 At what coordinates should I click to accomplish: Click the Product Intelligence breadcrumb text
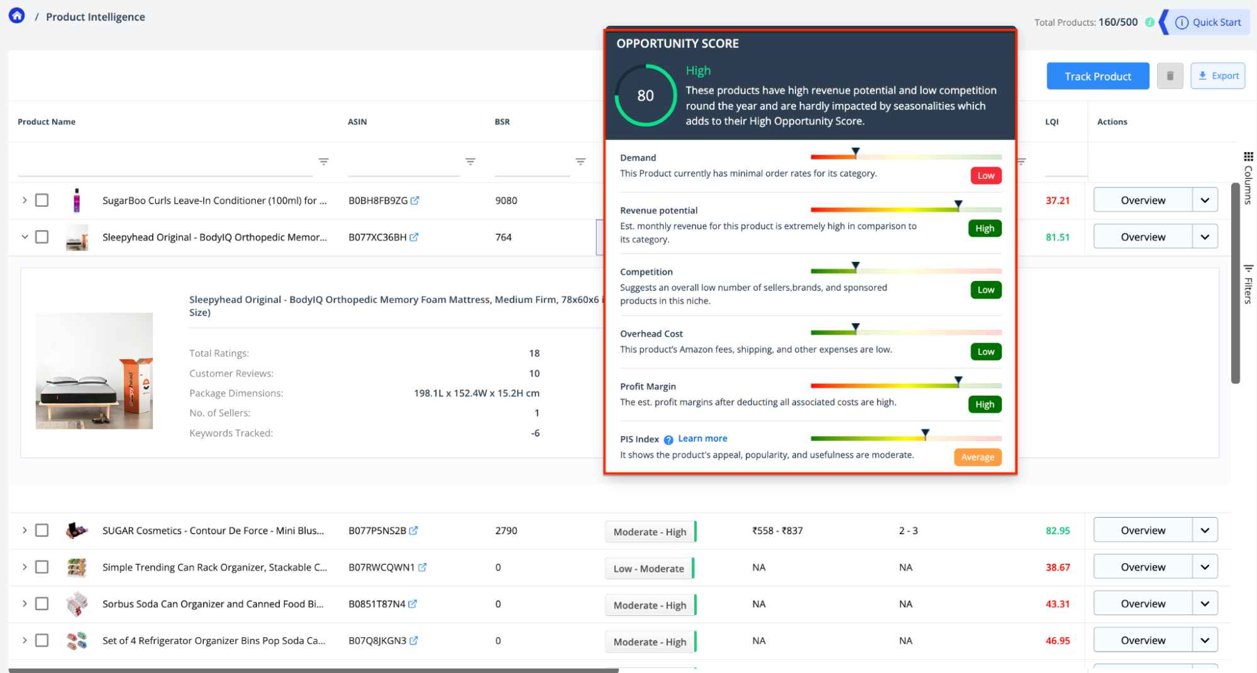pos(96,17)
